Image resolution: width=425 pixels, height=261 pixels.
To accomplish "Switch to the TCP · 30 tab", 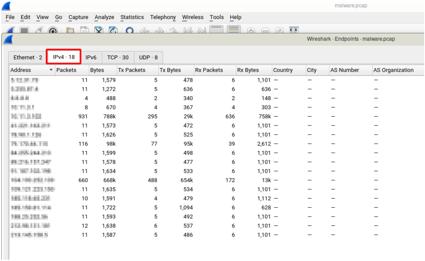I will click(x=118, y=58).
